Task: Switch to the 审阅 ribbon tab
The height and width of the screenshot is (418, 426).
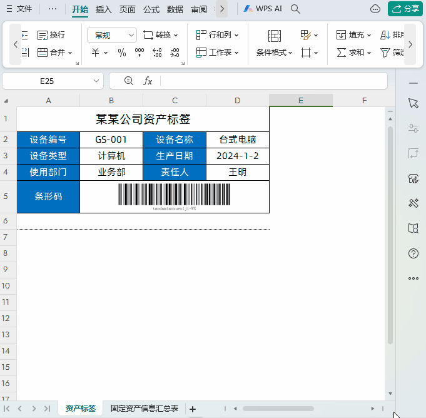Action: [199, 9]
